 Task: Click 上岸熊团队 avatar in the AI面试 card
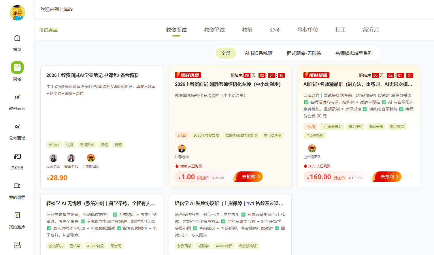[x=312, y=148]
